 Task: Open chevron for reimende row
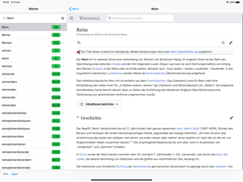(x=63, y=74)
